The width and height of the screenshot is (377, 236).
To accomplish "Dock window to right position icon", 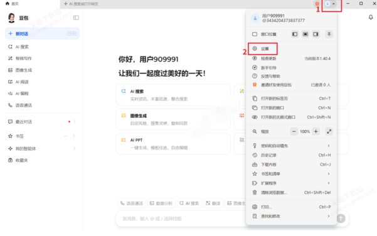I will 316,34.
